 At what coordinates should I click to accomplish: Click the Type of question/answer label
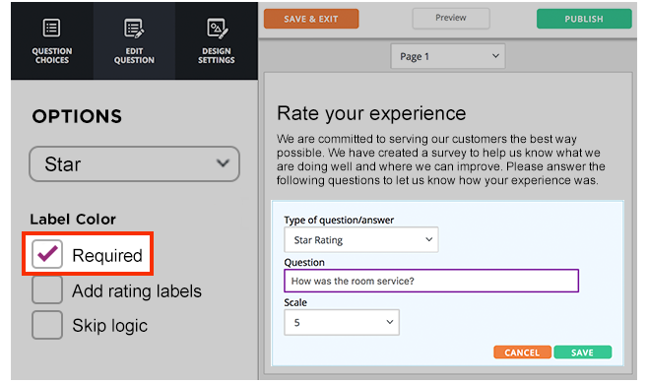(x=339, y=220)
